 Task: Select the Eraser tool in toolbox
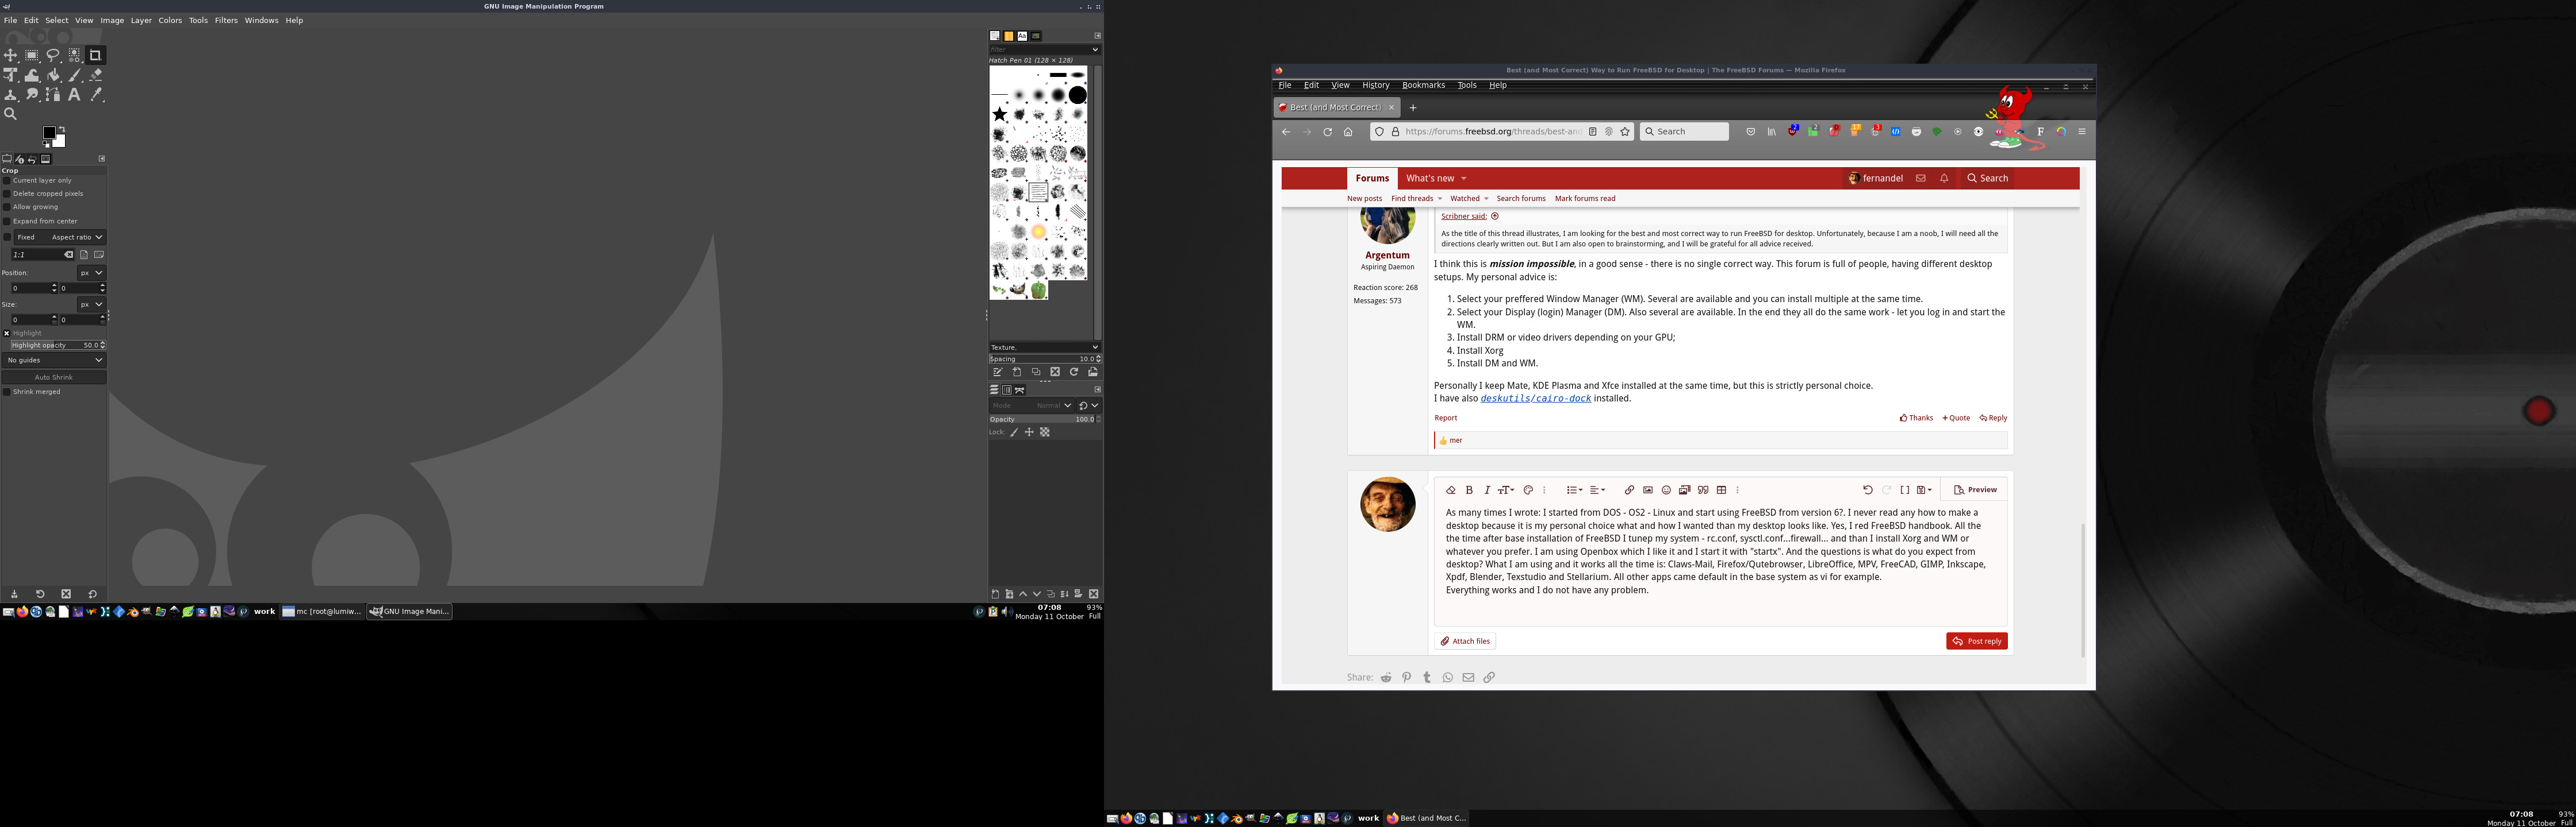(x=96, y=75)
